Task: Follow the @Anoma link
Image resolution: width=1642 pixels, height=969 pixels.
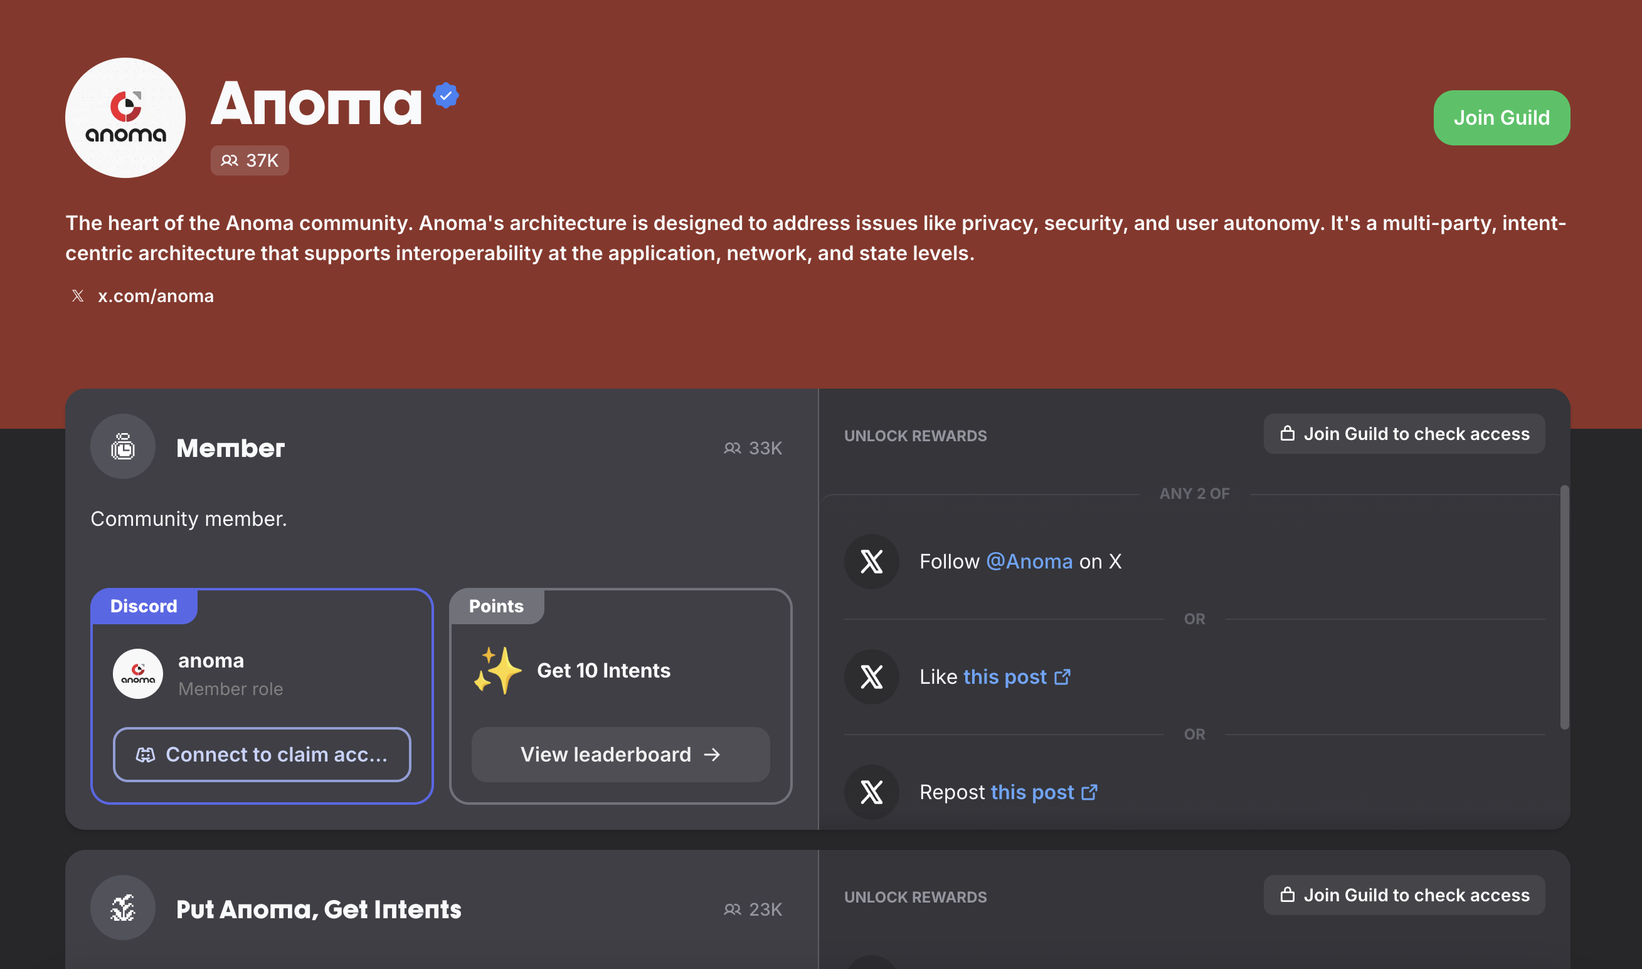Action: click(1029, 562)
